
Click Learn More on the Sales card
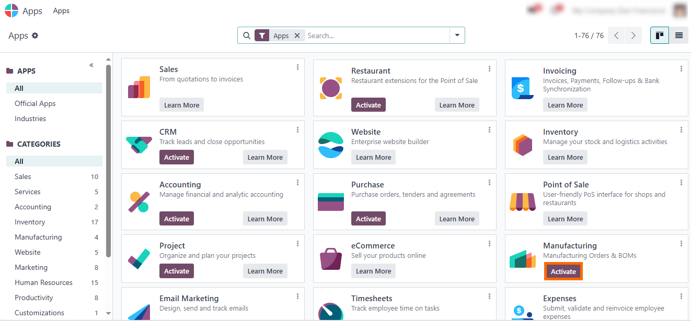click(x=182, y=105)
